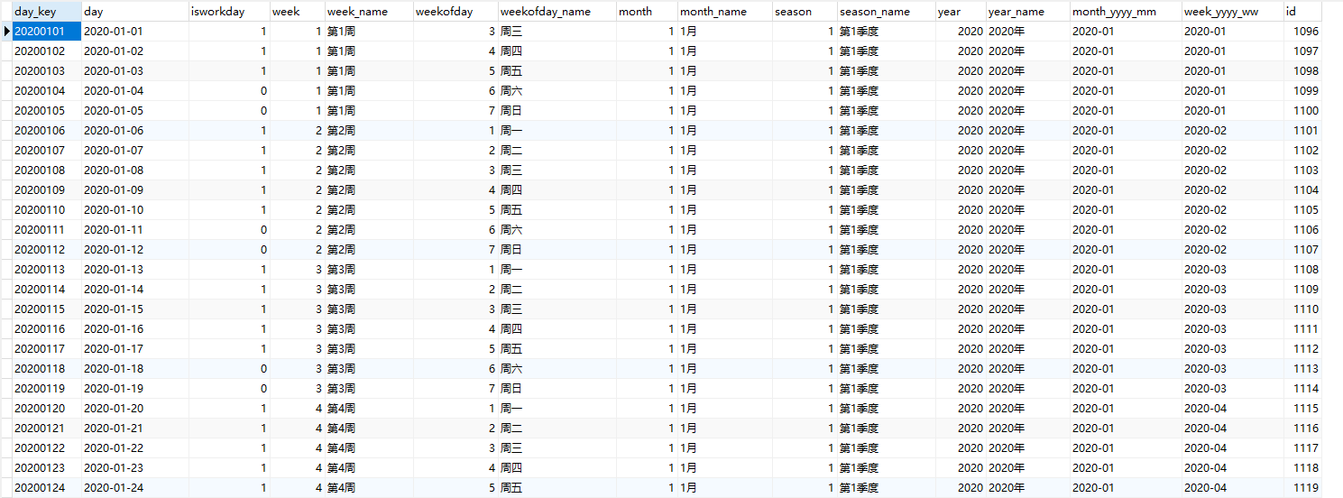
Task: Select the id cell 1103
Action: pos(1302,171)
